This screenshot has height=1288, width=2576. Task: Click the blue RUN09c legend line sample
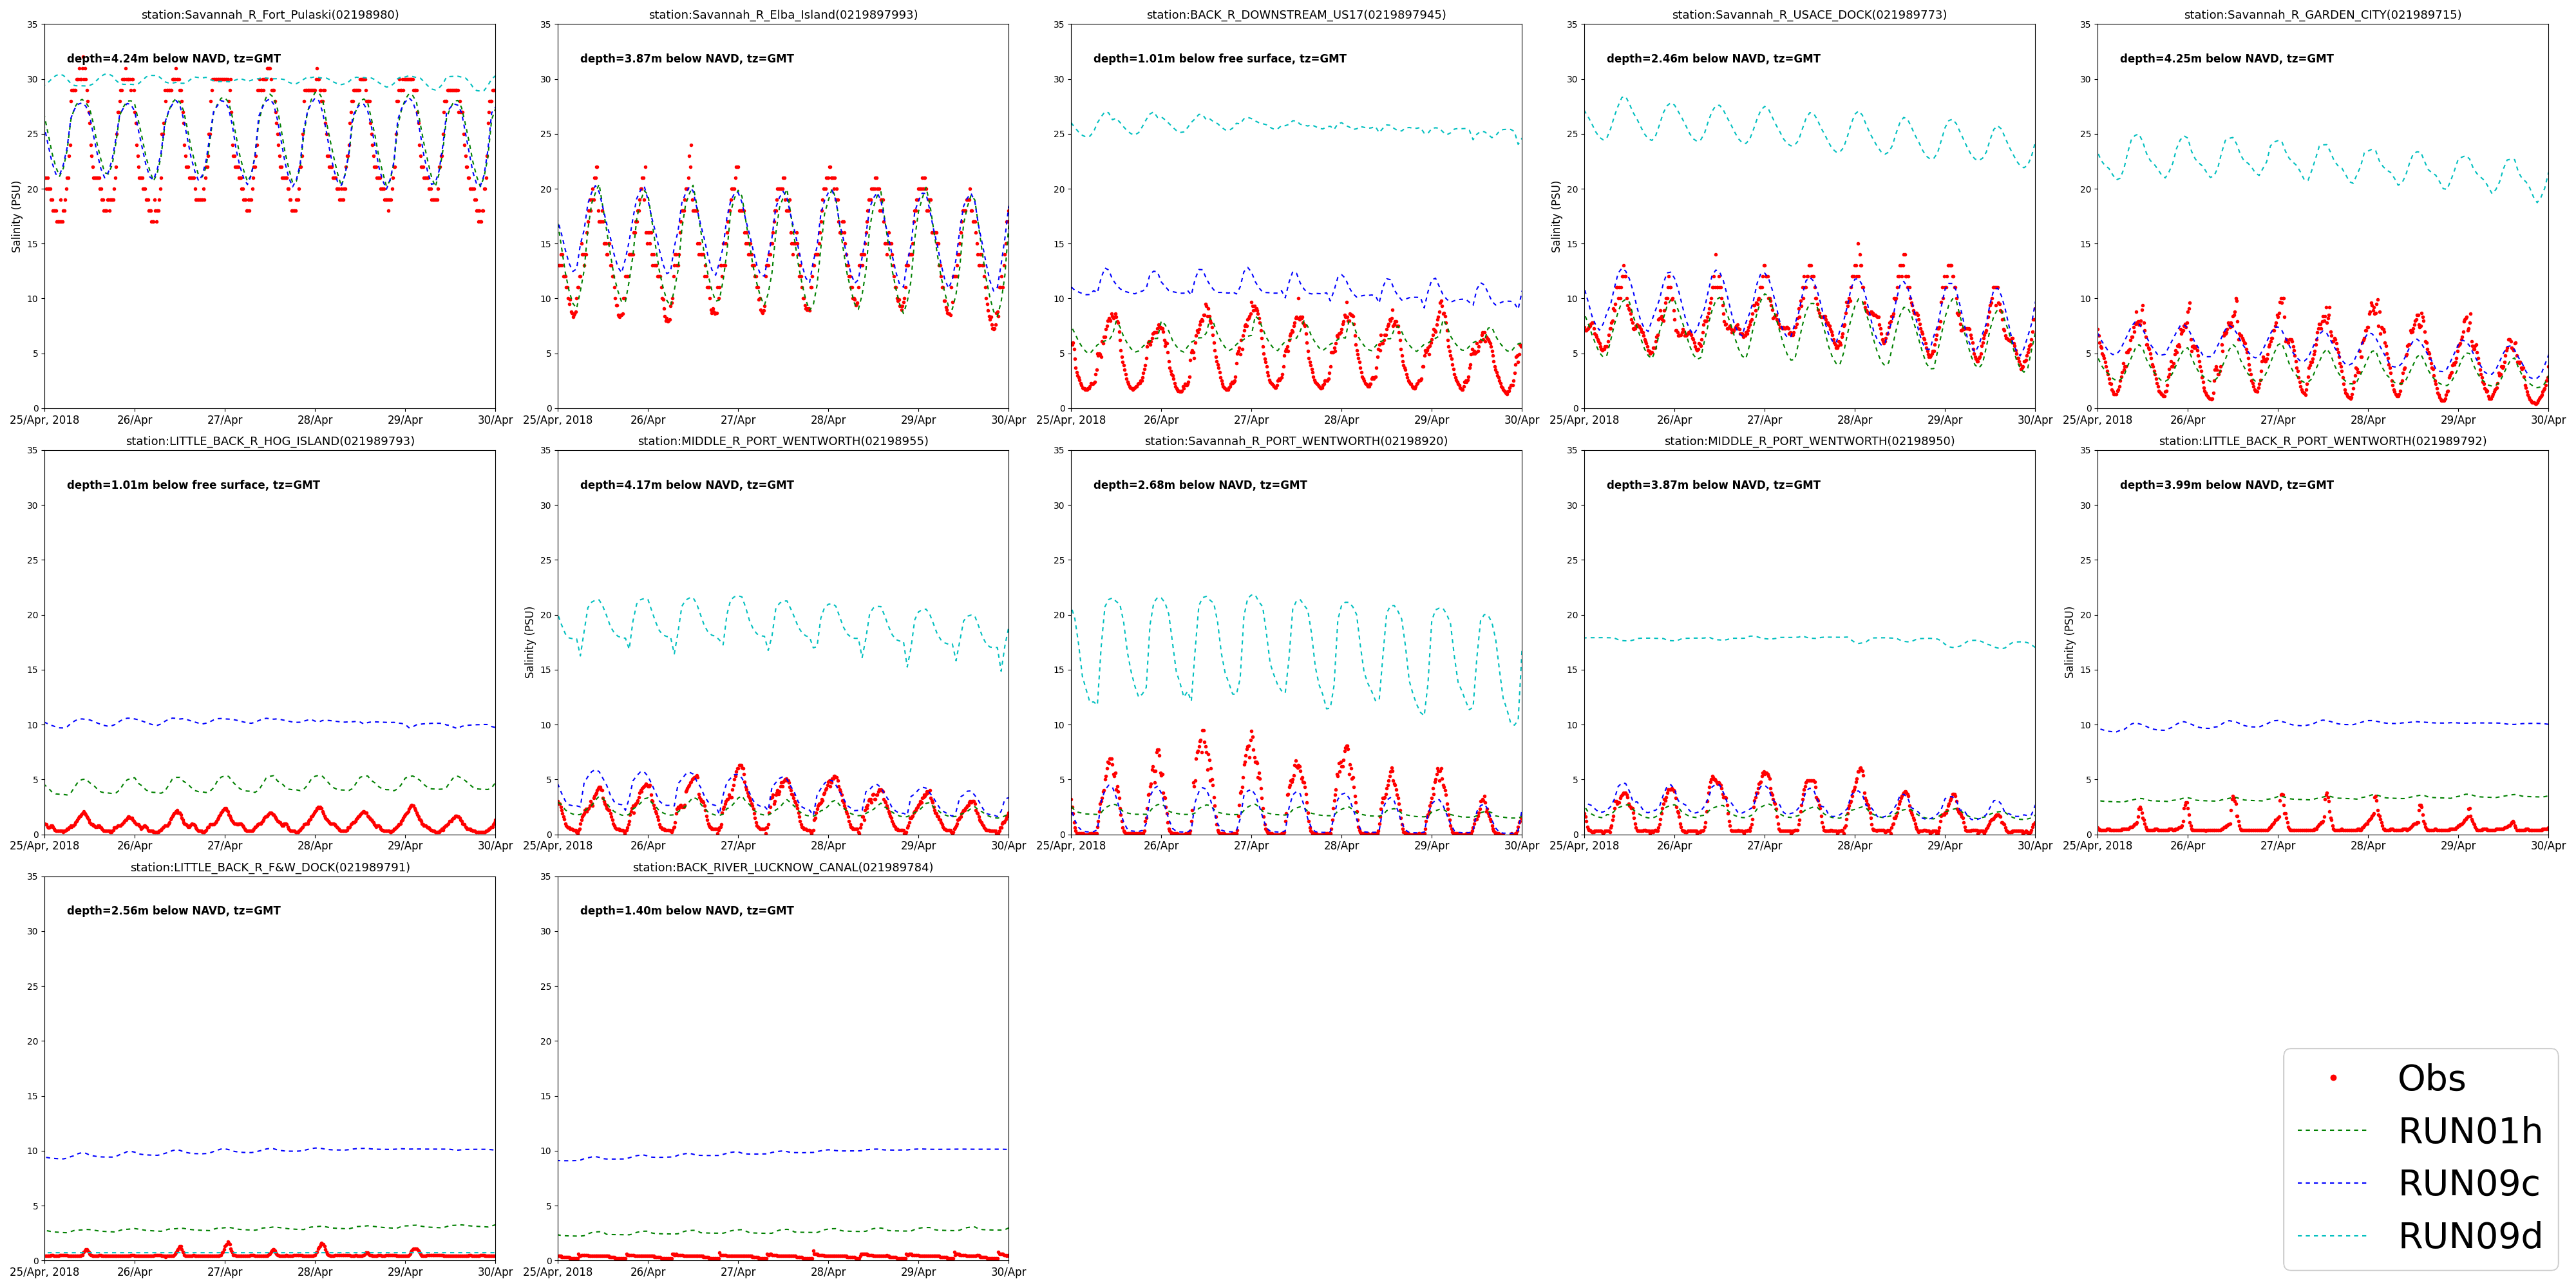pos(2333,1183)
